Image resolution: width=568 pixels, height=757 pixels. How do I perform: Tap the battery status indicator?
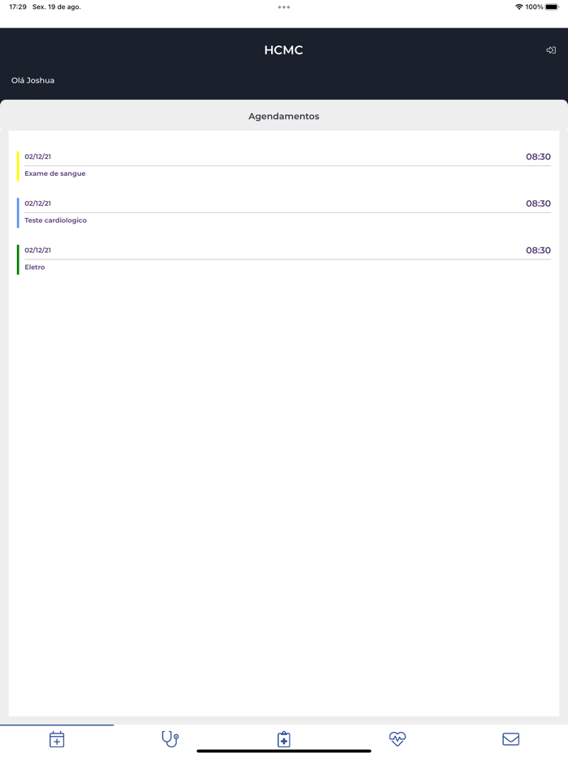[x=552, y=7]
